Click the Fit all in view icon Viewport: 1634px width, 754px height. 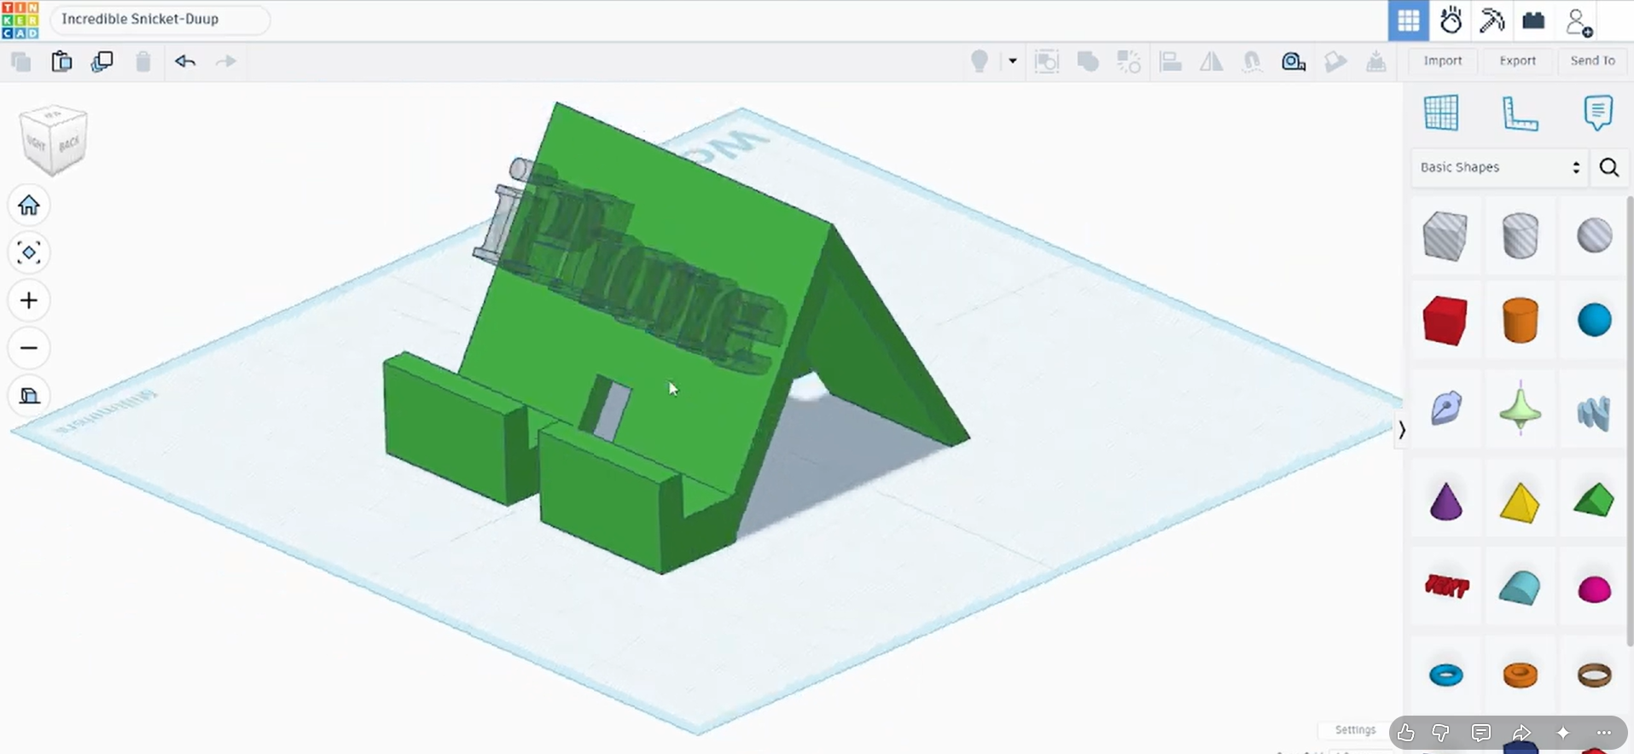[28, 252]
